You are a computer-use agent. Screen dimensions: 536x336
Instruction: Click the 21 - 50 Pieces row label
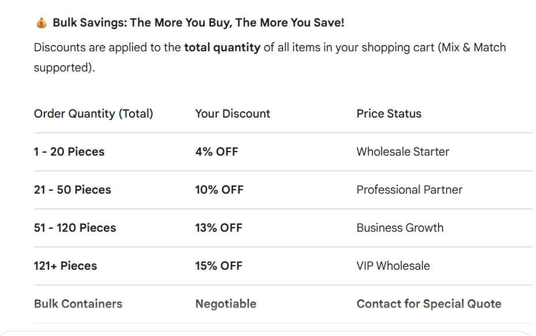click(x=73, y=190)
